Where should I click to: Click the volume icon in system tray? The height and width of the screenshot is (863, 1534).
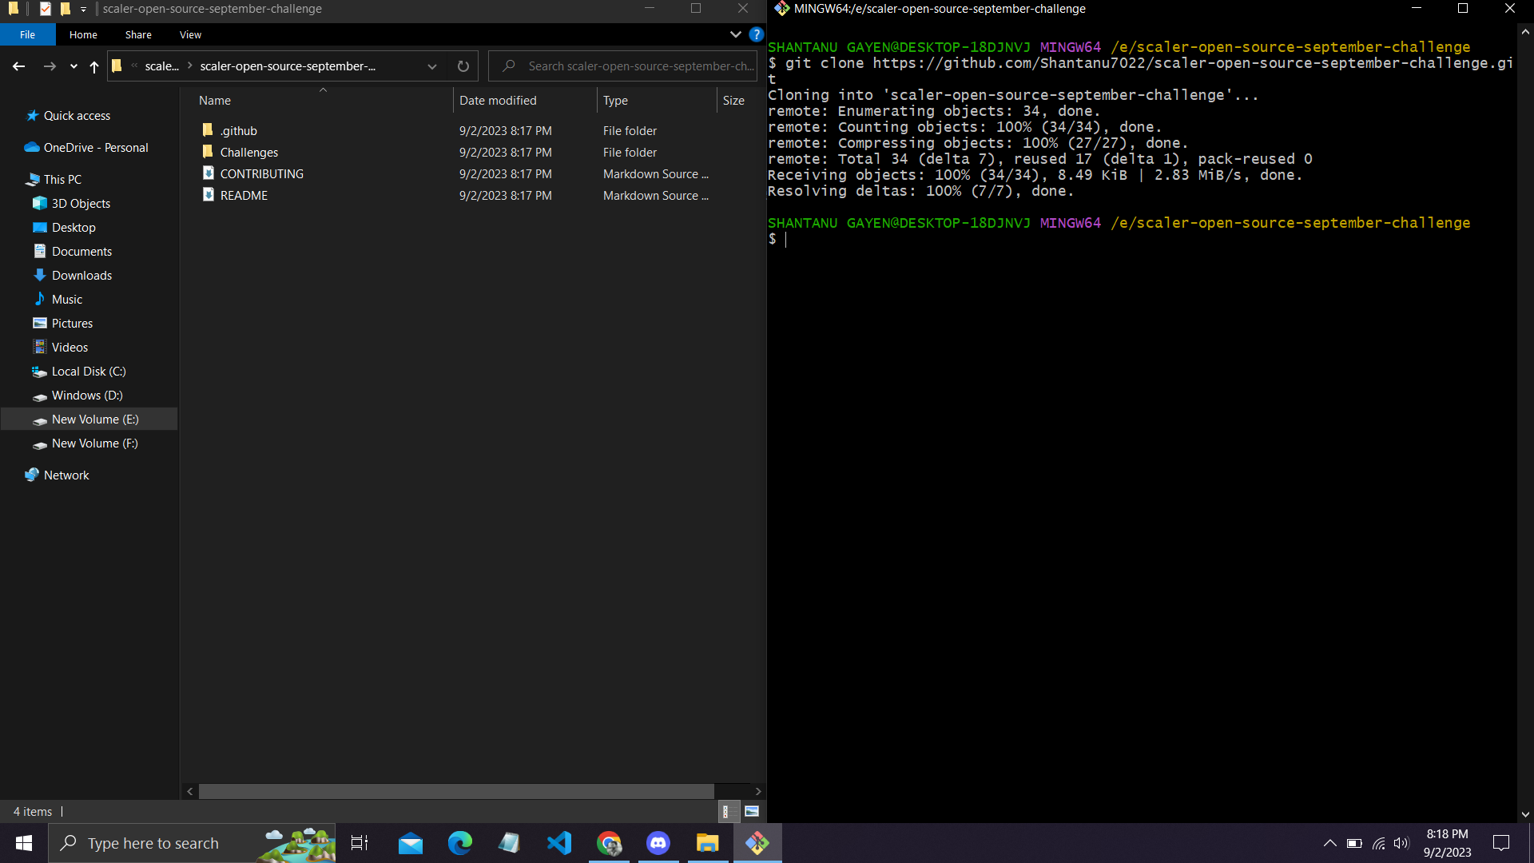click(1403, 843)
